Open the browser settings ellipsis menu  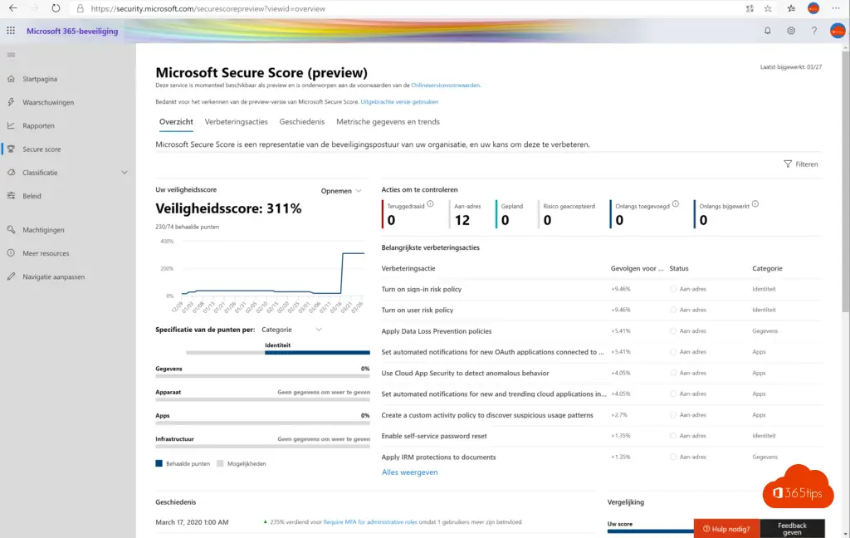coord(836,8)
